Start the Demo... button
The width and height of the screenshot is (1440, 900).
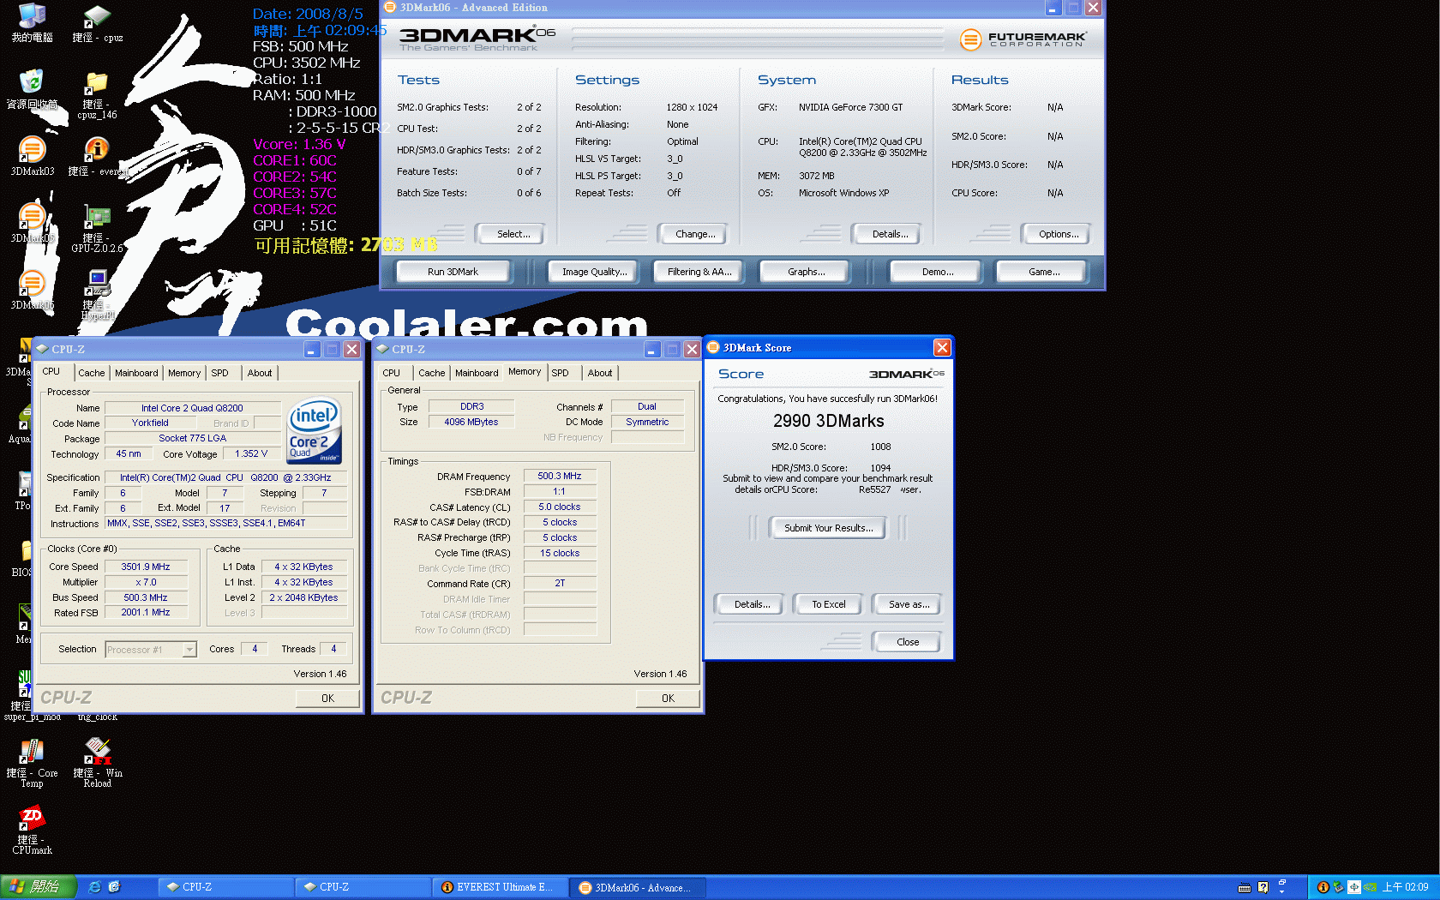938,272
